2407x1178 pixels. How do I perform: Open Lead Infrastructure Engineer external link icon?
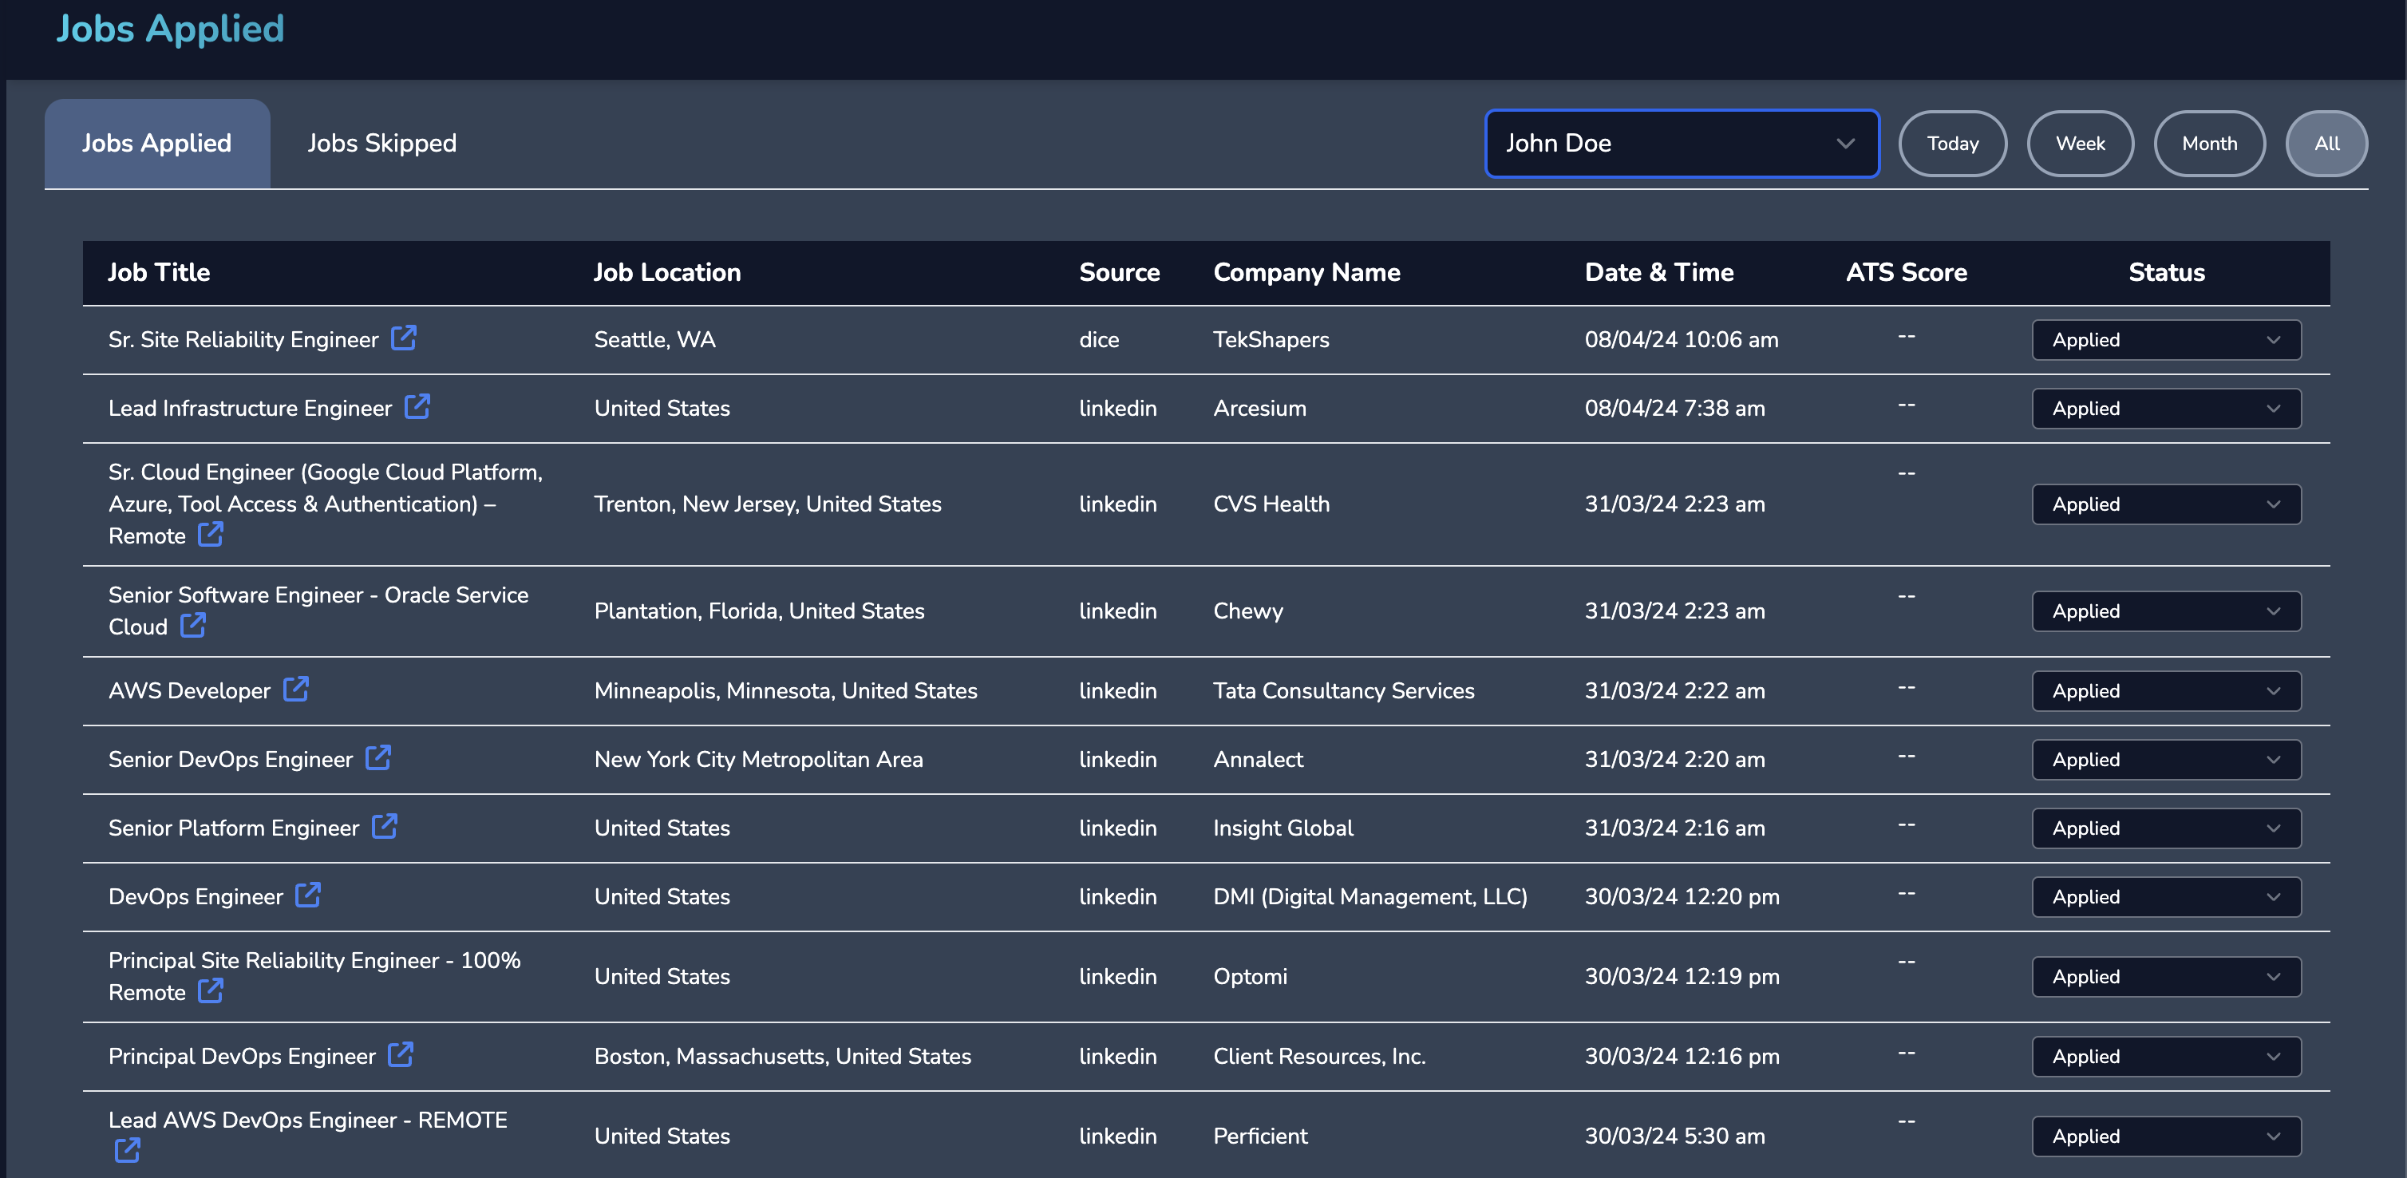coord(417,406)
